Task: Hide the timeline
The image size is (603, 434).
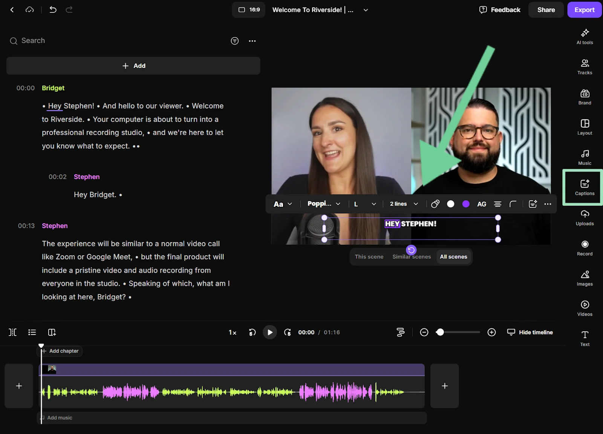Action: (530, 332)
